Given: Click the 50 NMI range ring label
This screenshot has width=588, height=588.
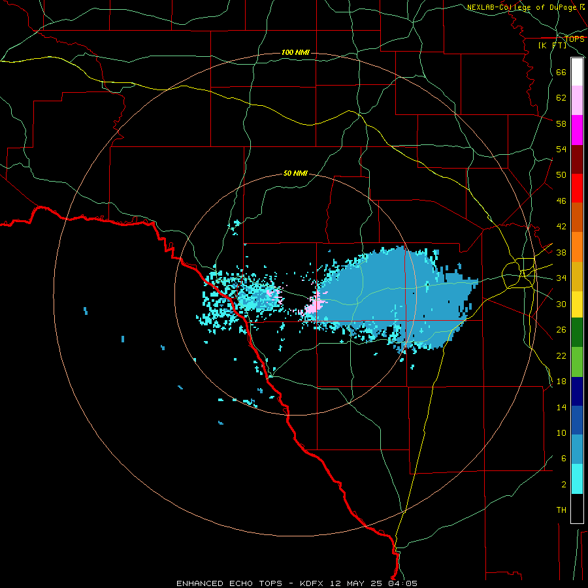Looking at the screenshot, I should [295, 173].
